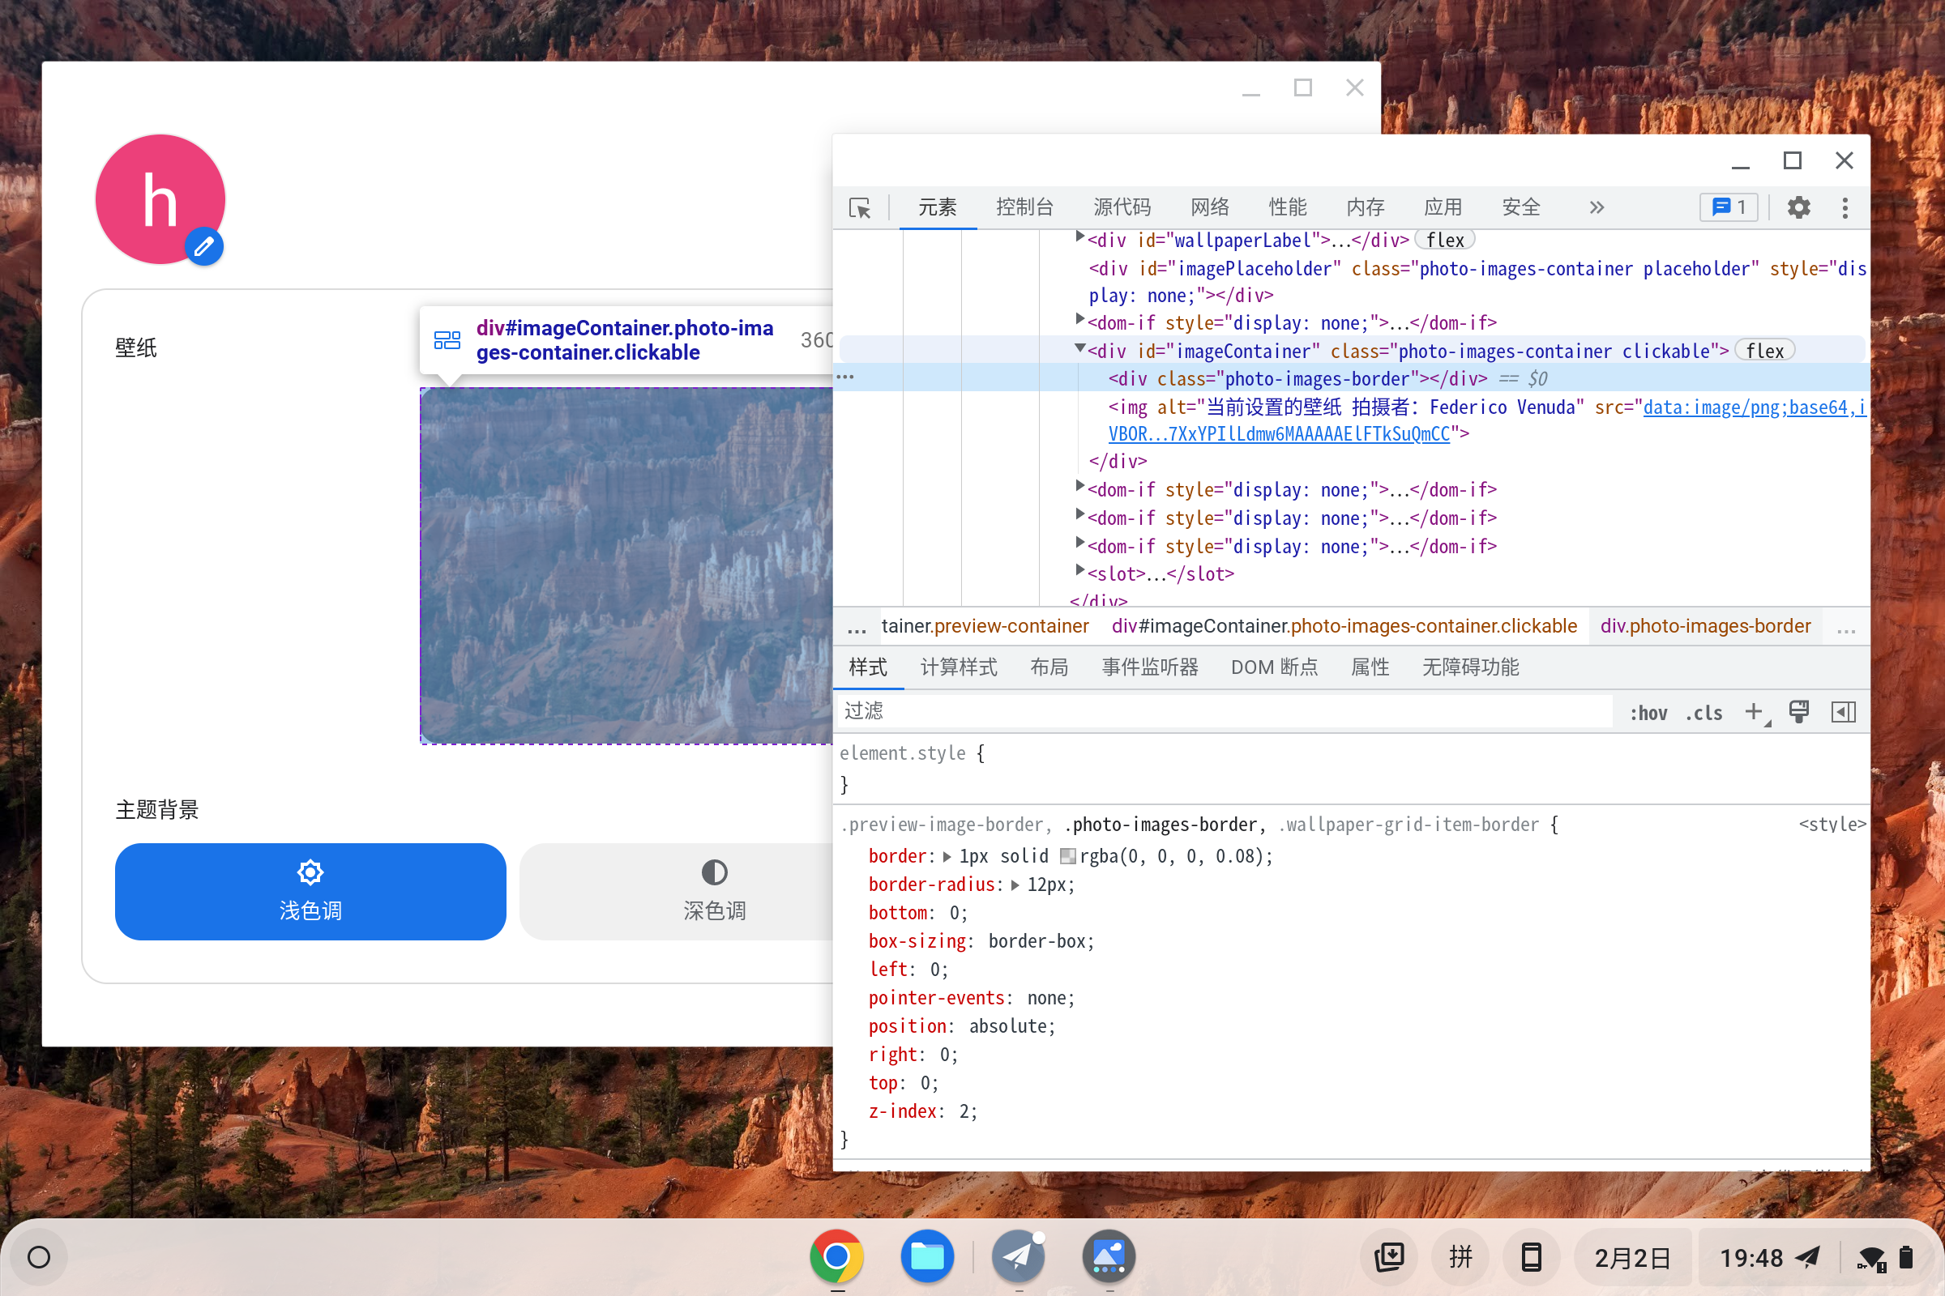Select the div.photo-images-border breadcrumb
Viewport: 1945px width, 1296px height.
(1705, 625)
